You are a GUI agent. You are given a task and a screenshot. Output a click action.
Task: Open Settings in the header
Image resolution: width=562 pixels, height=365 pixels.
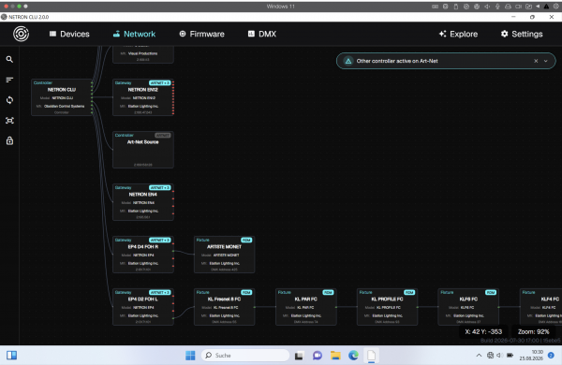(x=522, y=34)
